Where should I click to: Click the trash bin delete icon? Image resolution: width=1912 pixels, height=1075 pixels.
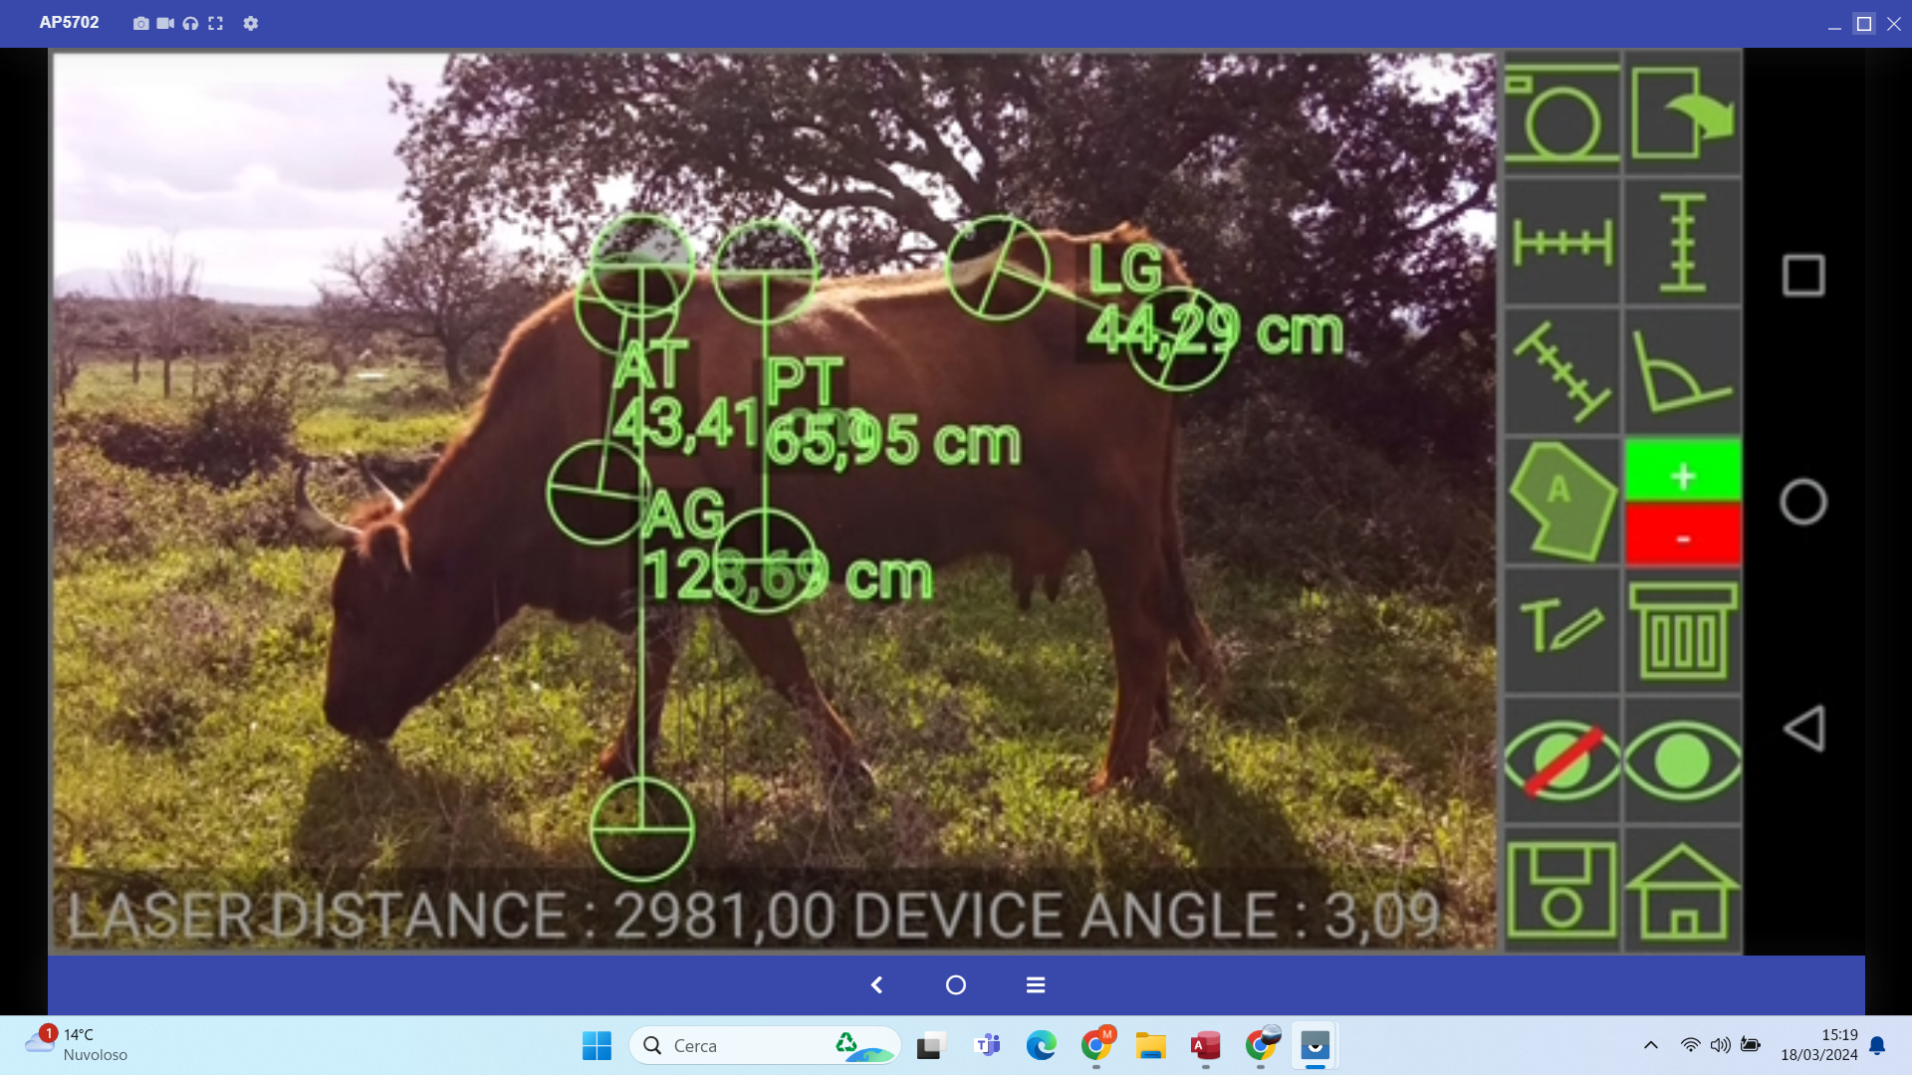click(1682, 630)
